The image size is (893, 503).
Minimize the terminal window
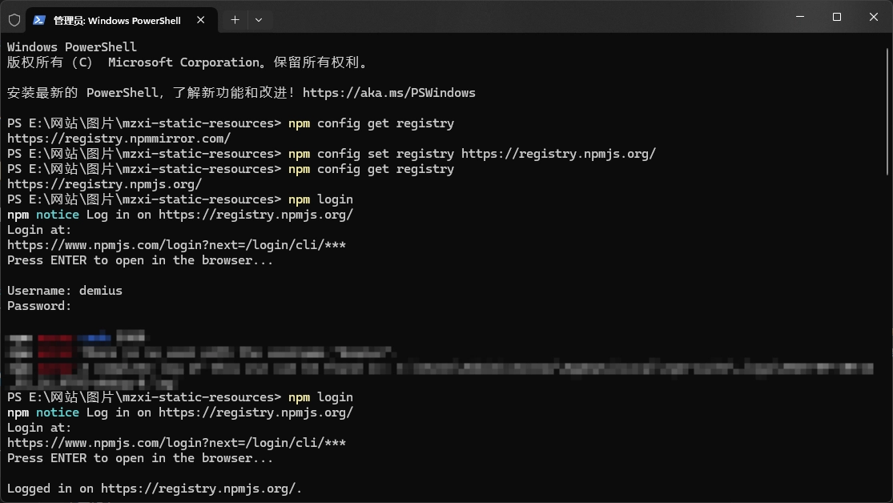click(800, 17)
